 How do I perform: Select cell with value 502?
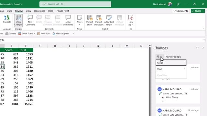click(26, 83)
